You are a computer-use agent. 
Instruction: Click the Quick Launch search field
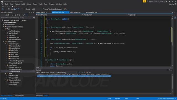coord(157,2)
